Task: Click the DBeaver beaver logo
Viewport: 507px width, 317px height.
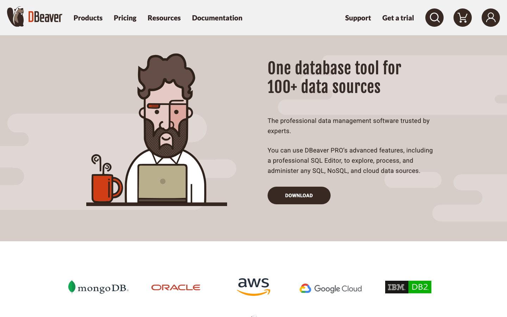Action: pyautogui.click(x=35, y=17)
